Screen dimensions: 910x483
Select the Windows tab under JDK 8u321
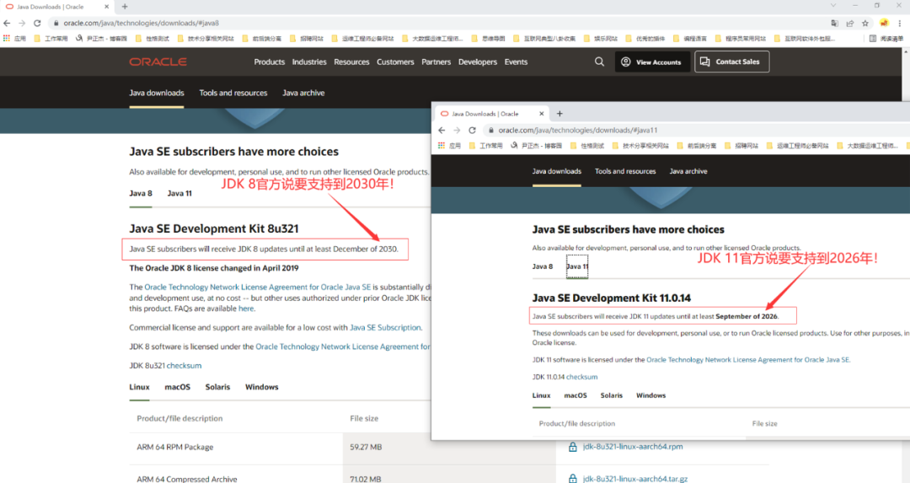tap(261, 387)
